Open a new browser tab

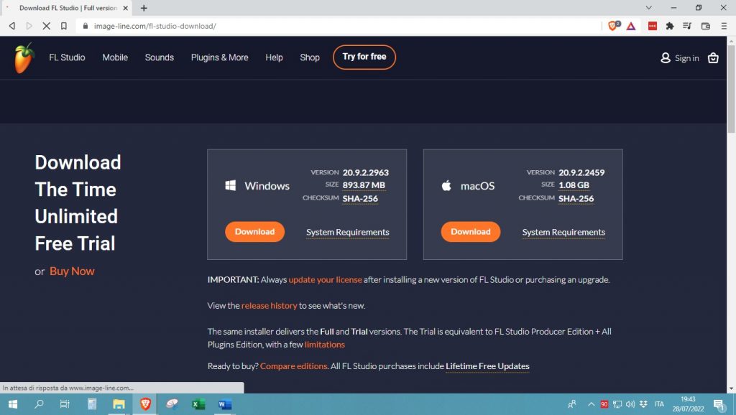tap(144, 8)
